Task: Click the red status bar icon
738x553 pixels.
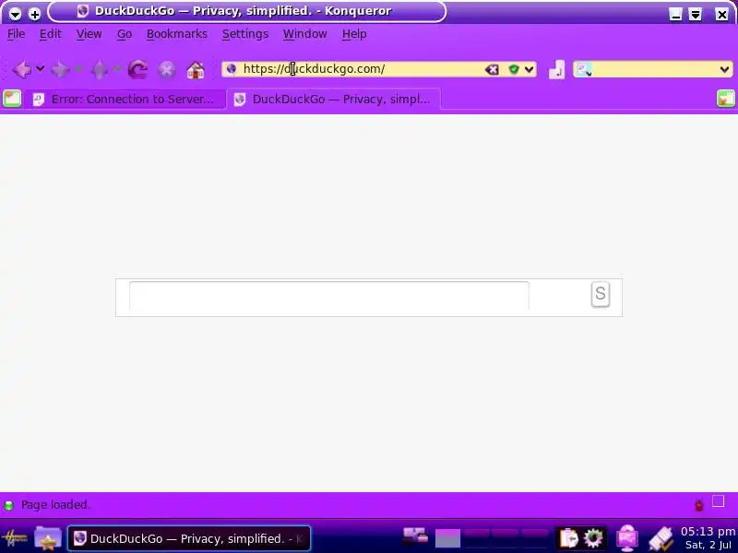Action: pos(699,505)
